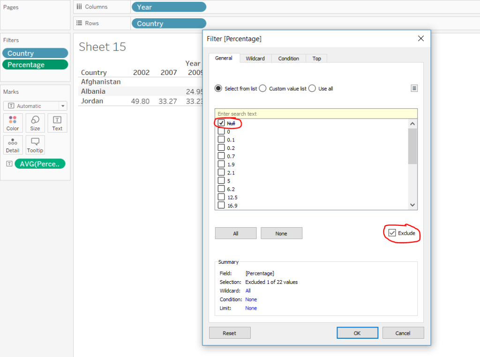480x357 pixels.
Task: Click the filter list menu icon
Action: 414,88
